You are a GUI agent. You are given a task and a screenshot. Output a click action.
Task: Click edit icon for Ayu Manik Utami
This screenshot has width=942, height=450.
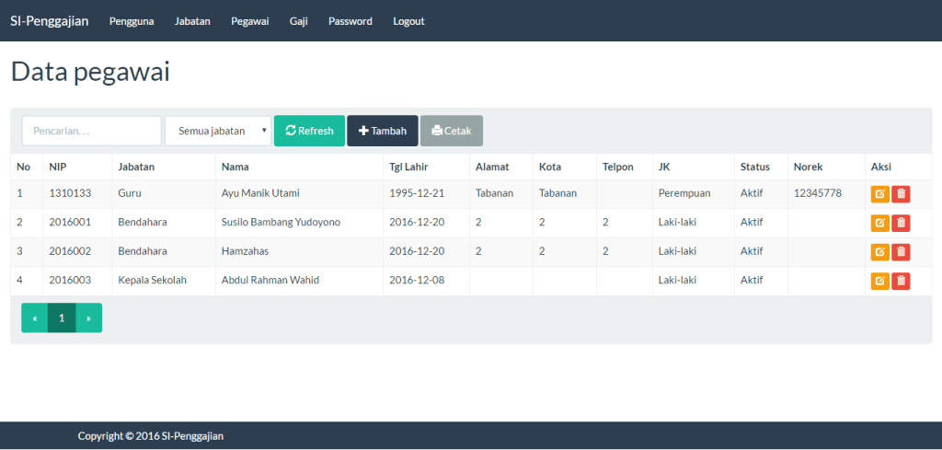pos(879,194)
